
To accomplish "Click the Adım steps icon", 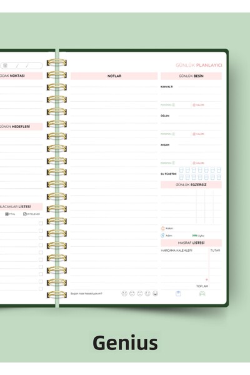I will (x=162, y=236).
